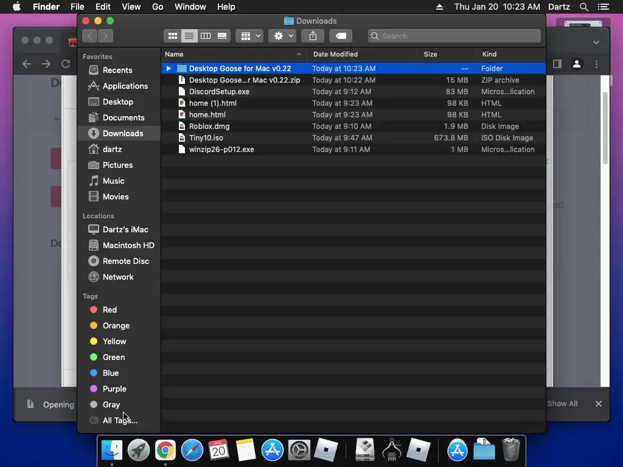Open Trash in the Dock
Screen dimensions: 623x467
click(x=510, y=449)
